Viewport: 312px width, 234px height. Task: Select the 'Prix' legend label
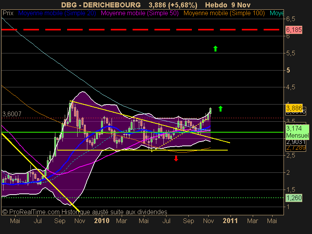[8, 13]
